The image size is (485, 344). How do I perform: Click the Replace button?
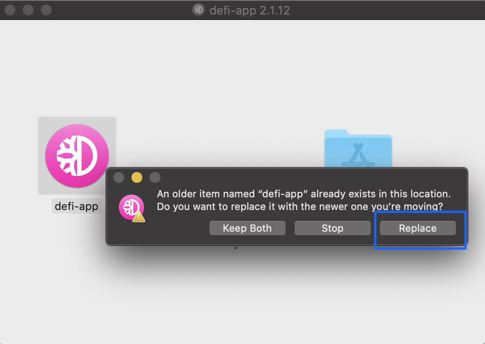click(417, 228)
